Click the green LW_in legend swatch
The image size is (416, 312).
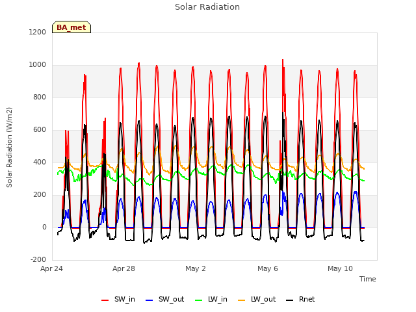pos(198,300)
